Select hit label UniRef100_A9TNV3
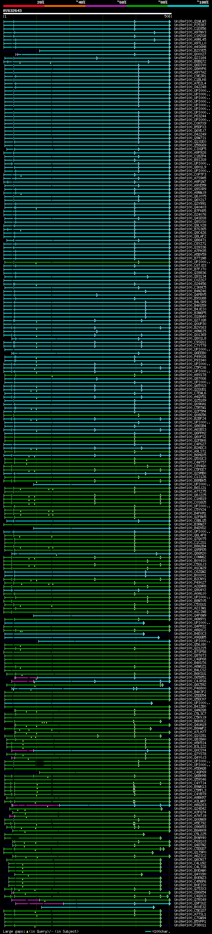212x934 pixels. (190, 32)
